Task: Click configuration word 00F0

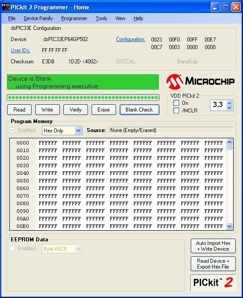Action: (x=174, y=40)
